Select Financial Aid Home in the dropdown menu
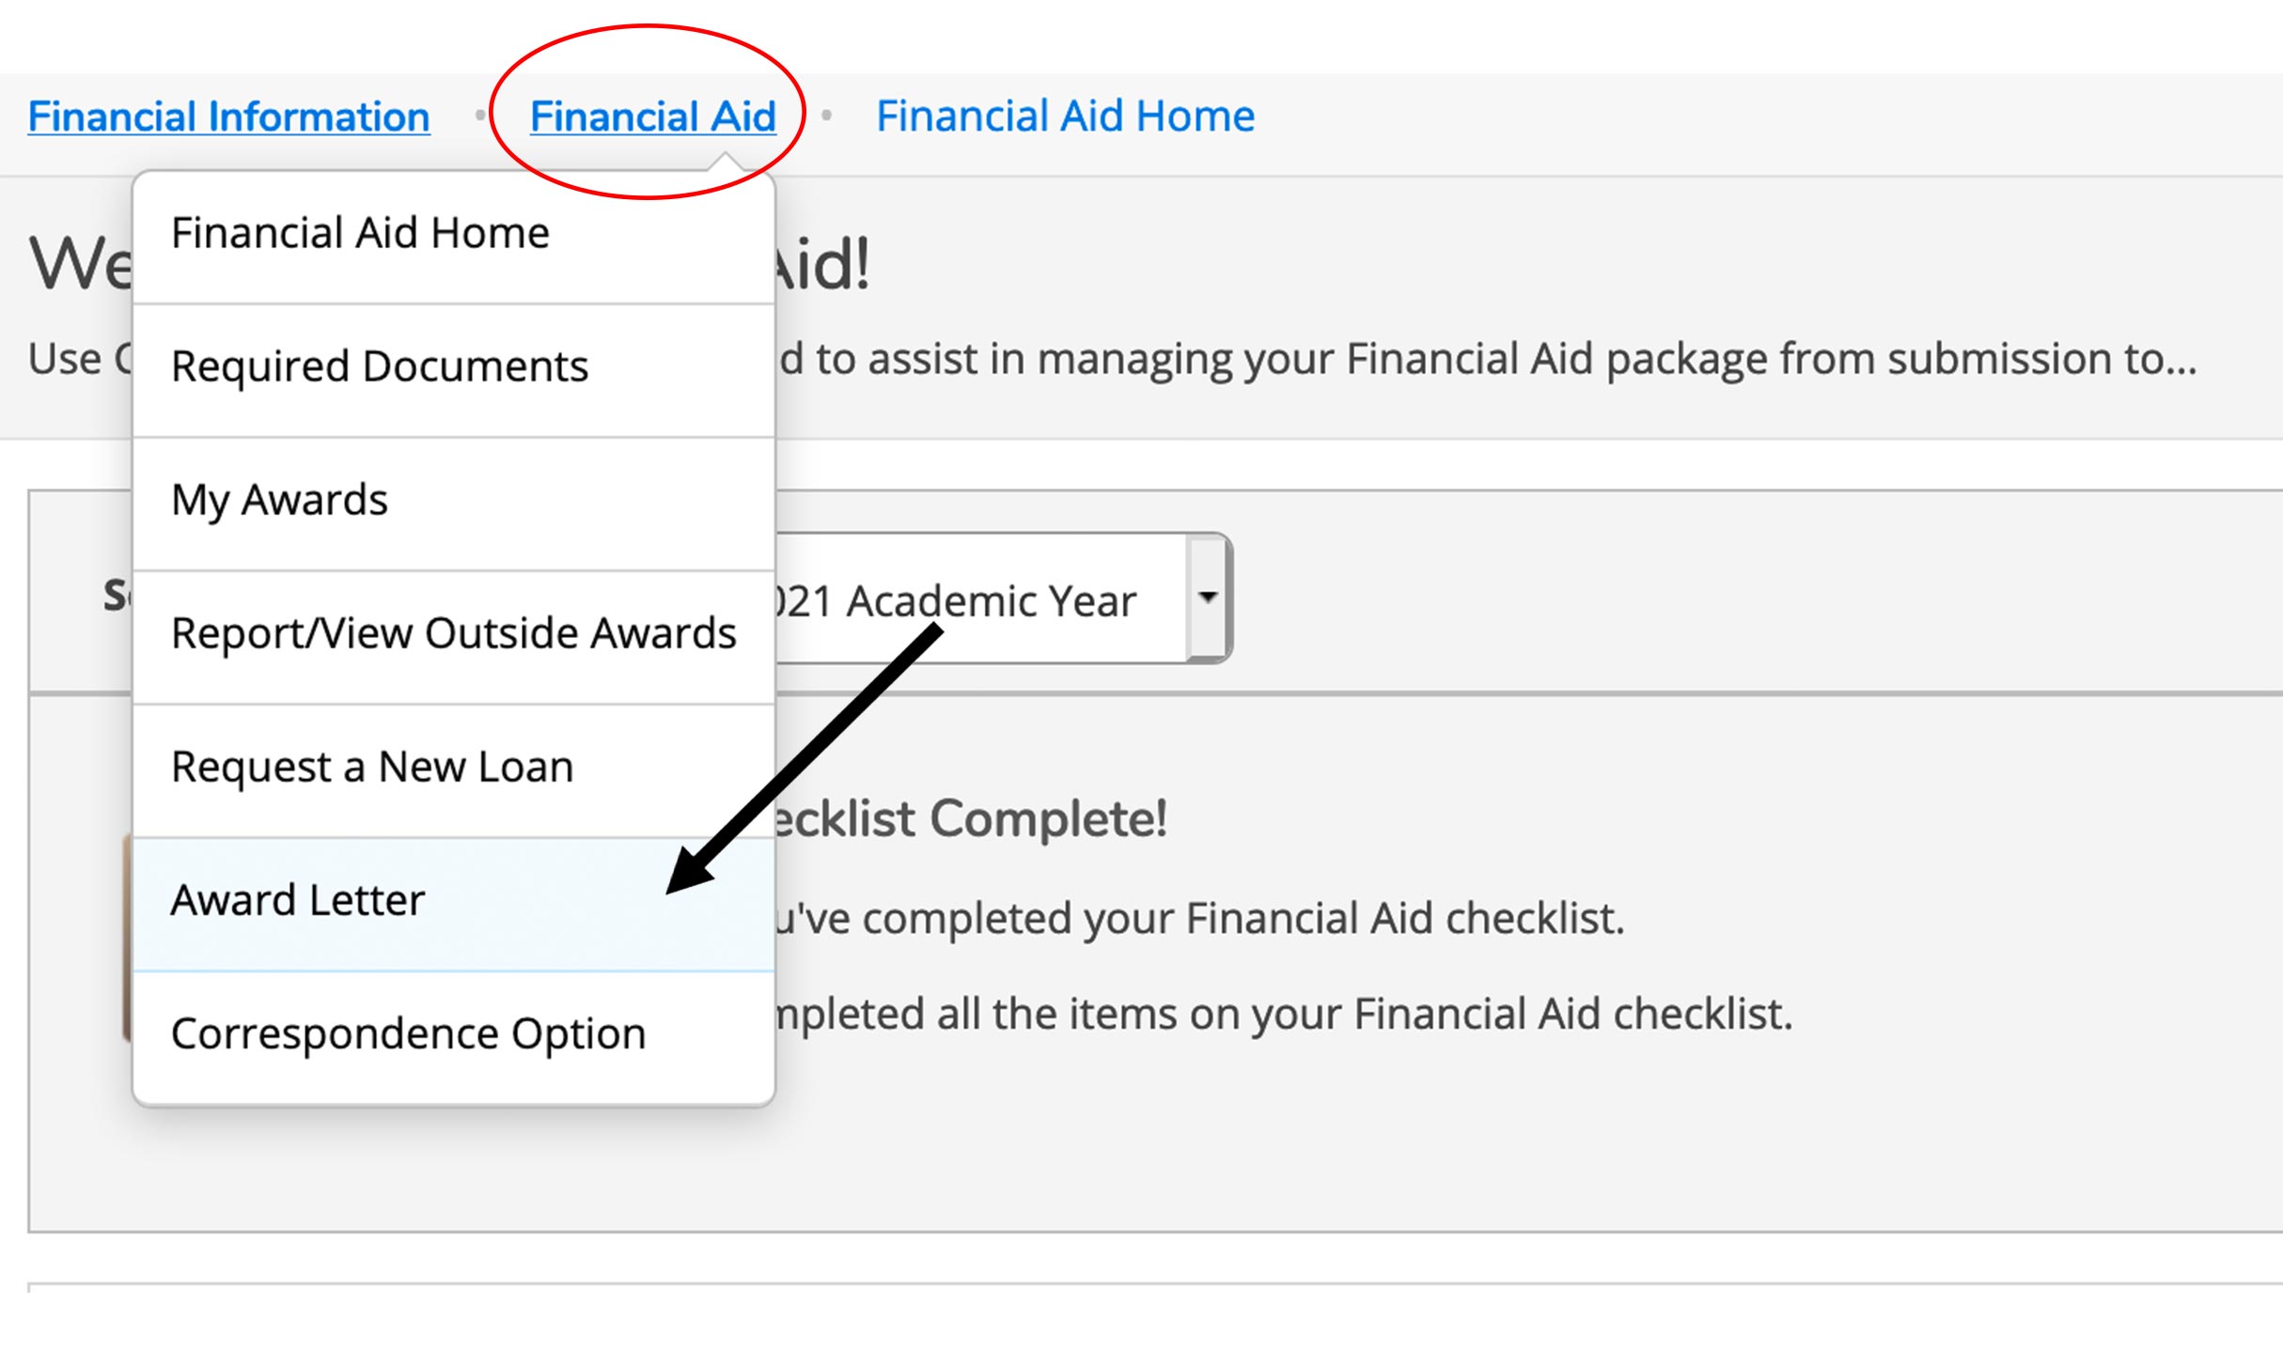Viewport: 2283px width, 1366px height. 360,233
